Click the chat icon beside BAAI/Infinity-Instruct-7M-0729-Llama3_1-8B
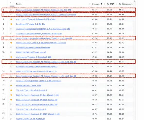The height and width of the screenshot is (120, 144). [x=11, y=114]
